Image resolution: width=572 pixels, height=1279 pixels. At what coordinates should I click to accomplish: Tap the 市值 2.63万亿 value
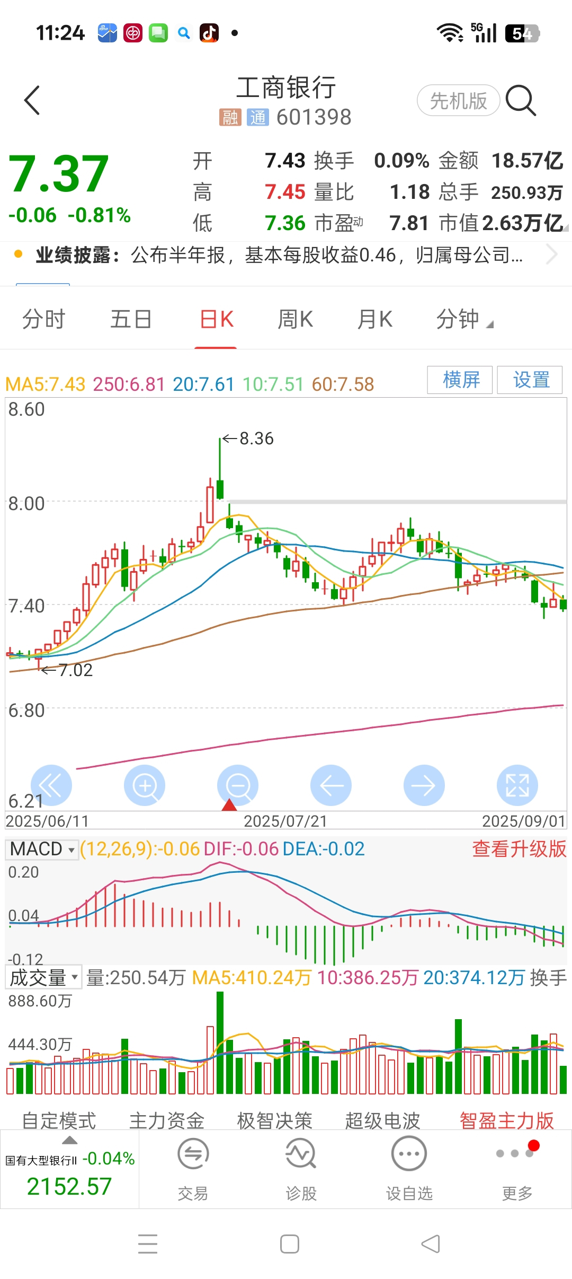pos(522,223)
